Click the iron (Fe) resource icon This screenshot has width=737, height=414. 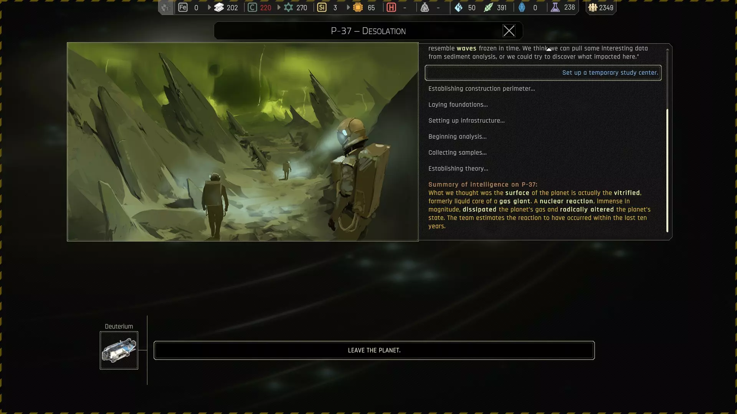click(183, 7)
